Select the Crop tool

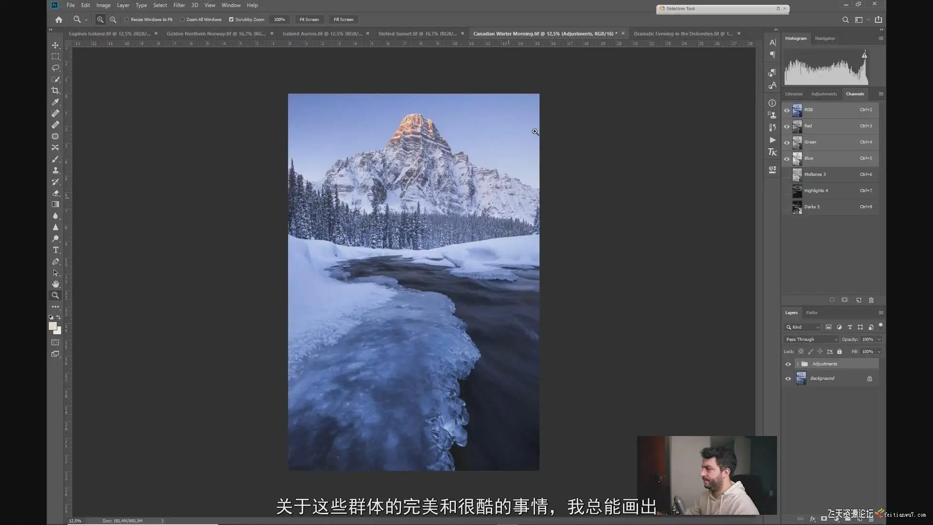55,90
